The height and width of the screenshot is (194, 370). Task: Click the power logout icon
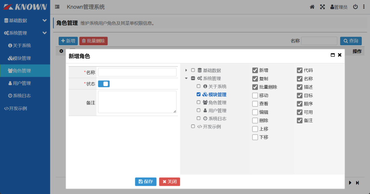(355, 7)
